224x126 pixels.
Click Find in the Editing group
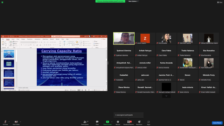[96, 42]
